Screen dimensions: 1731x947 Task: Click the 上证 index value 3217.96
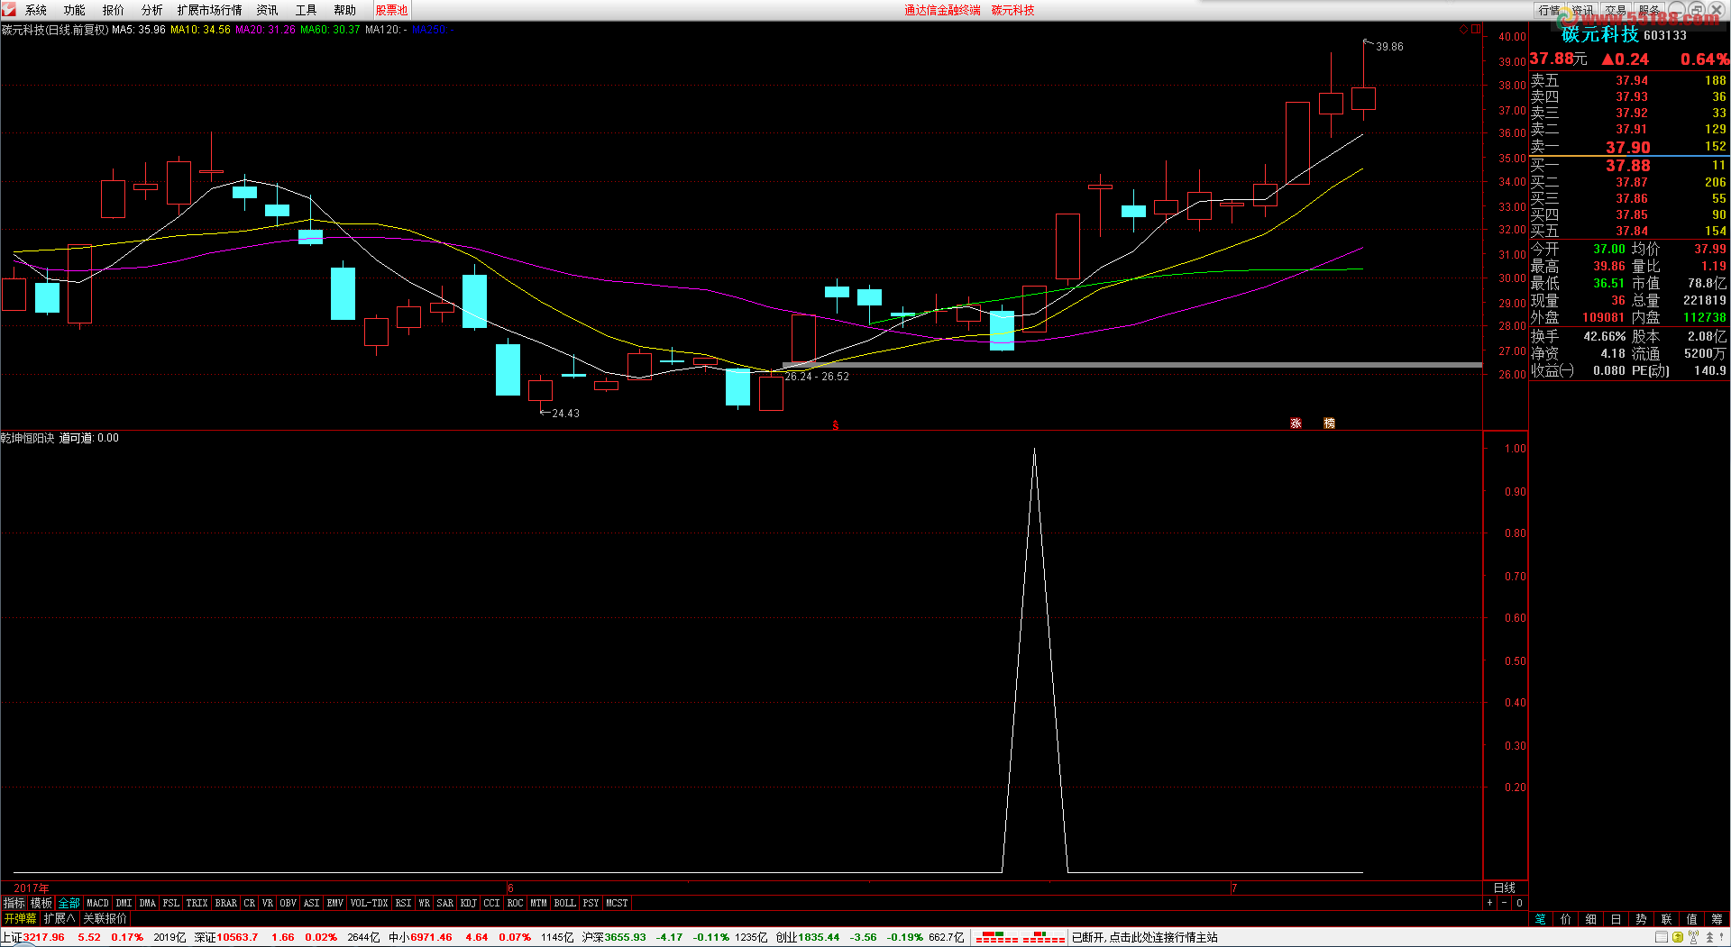point(44,937)
